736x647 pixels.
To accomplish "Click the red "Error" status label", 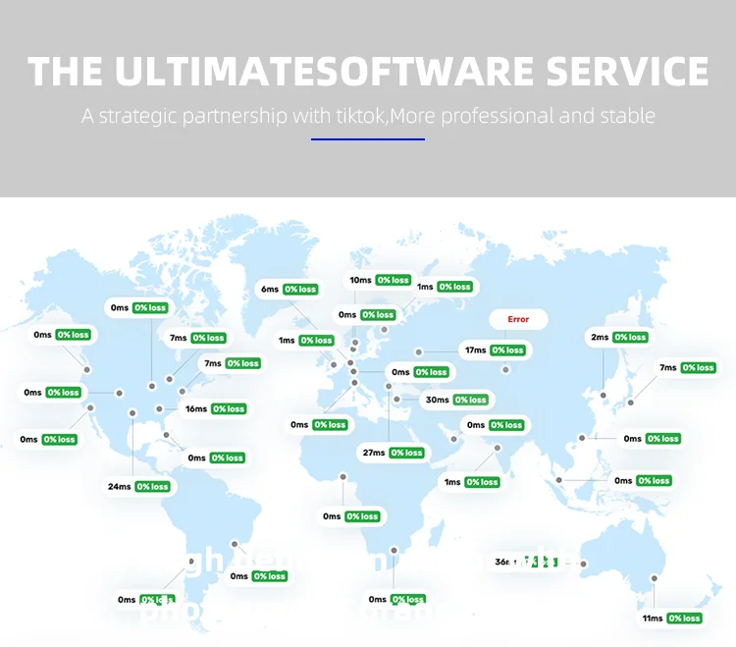I will pos(518,319).
